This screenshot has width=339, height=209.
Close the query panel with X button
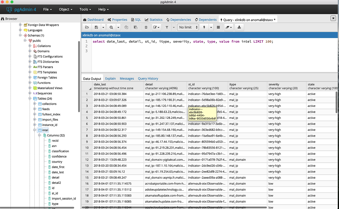coord(333,18)
